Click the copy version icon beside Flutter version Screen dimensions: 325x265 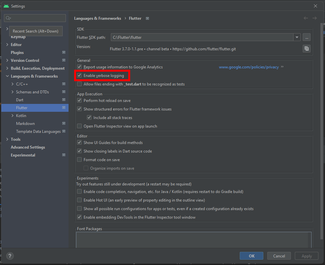306,48
